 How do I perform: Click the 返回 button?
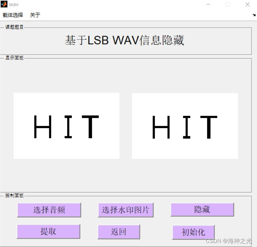119,232
